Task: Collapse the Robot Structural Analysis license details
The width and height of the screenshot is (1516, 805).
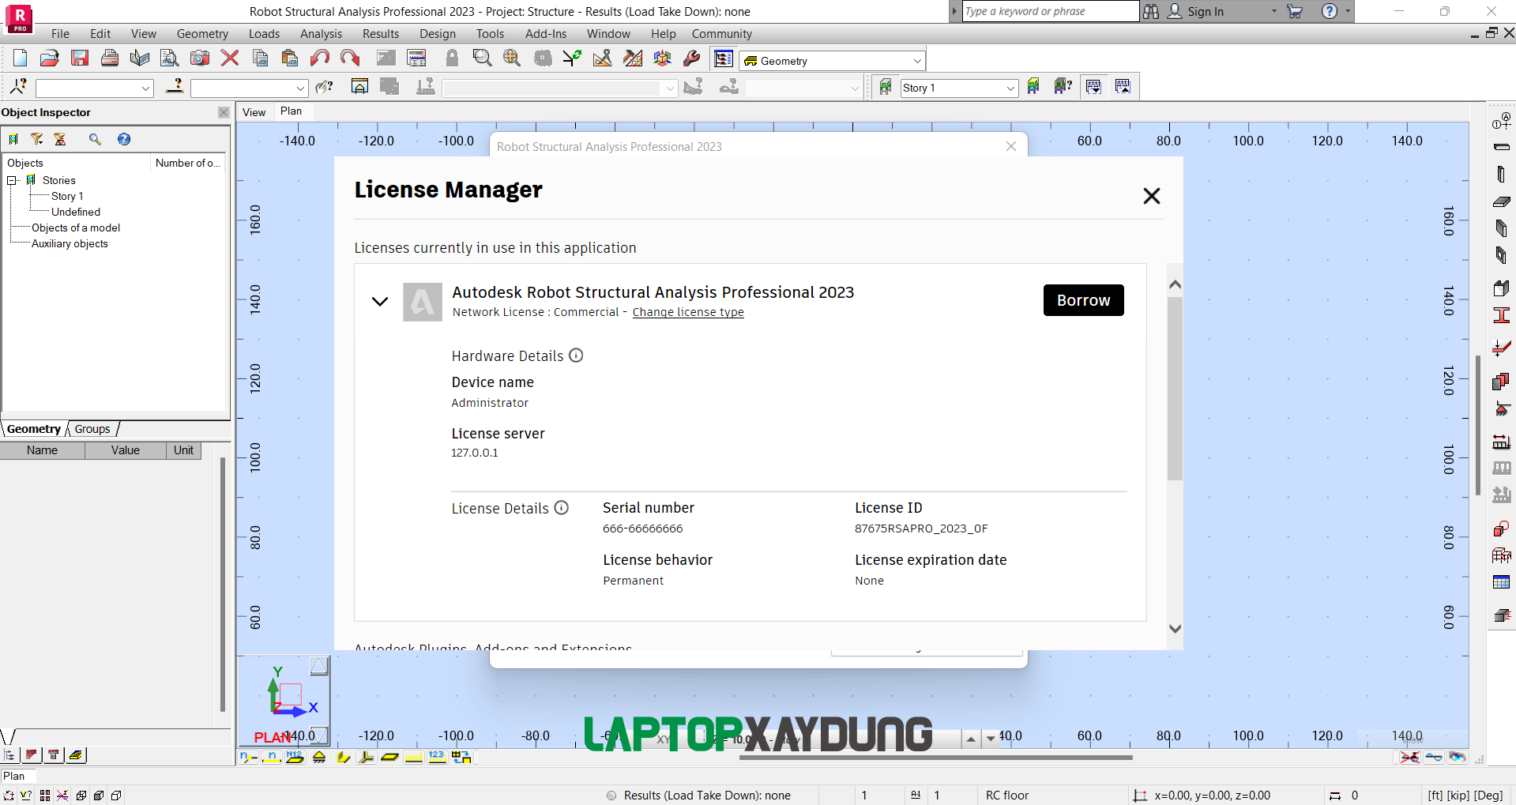Action: pos(380,302)
